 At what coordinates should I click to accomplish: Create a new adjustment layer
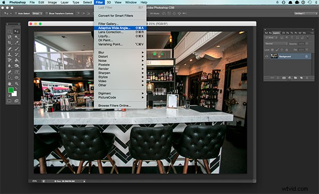pos(290,78)
